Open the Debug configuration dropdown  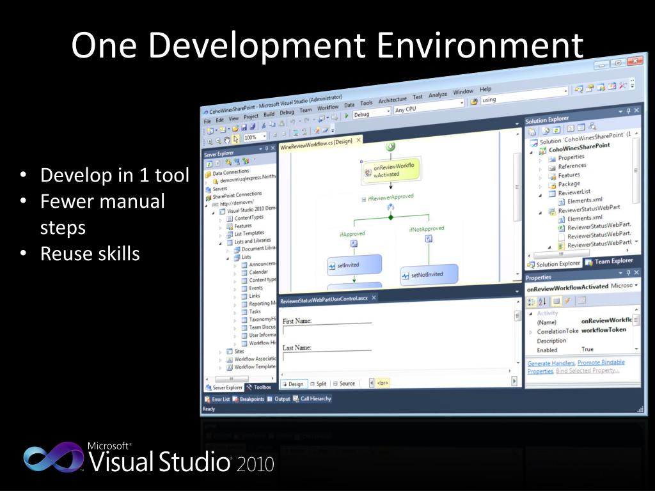click(388, 111)
